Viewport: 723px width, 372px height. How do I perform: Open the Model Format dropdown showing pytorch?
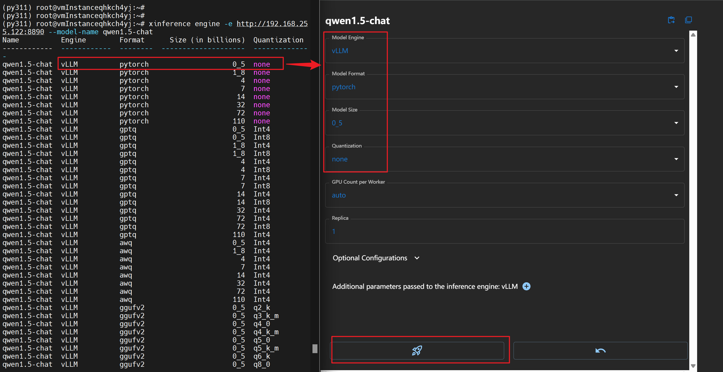(505, 87)
